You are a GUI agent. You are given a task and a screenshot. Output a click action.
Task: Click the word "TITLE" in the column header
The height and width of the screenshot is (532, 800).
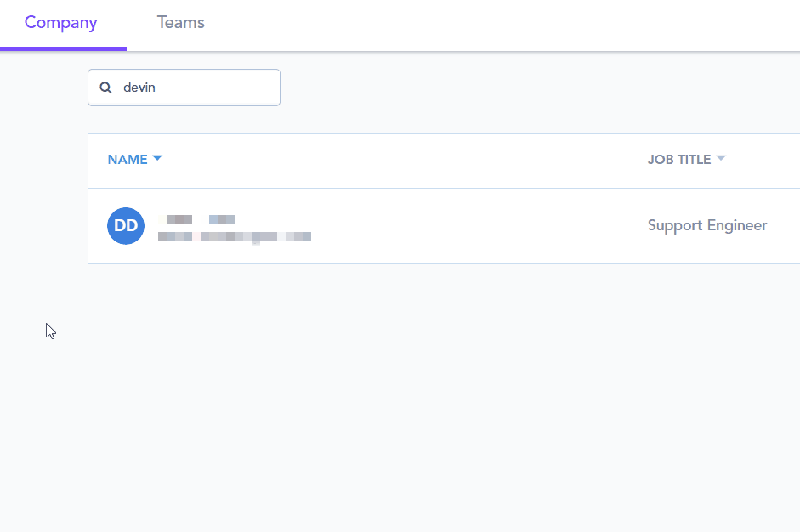tap(693, 160)
